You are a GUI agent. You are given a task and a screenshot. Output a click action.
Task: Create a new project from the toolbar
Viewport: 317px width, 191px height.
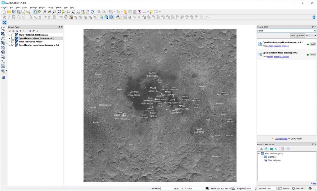[4, 12]
